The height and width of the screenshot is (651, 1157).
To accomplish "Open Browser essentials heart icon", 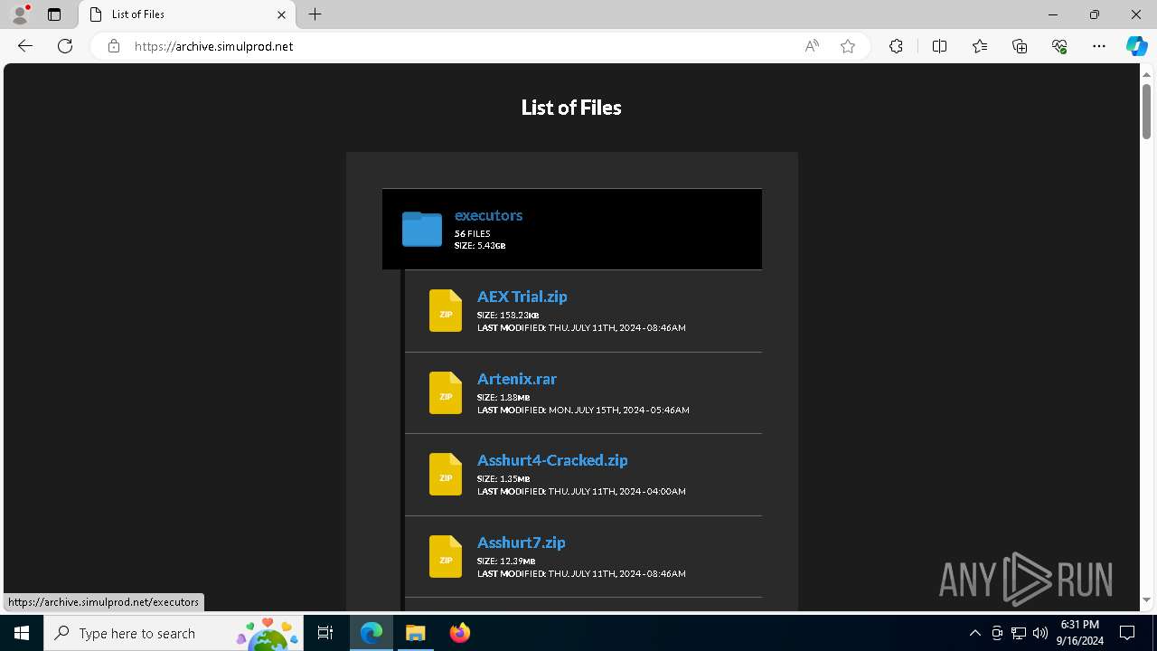I will (1059, 46).
